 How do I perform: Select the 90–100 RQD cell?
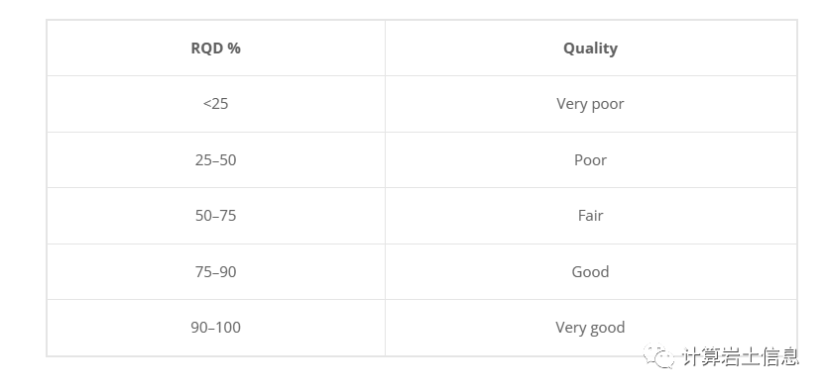tap(216, 328)
